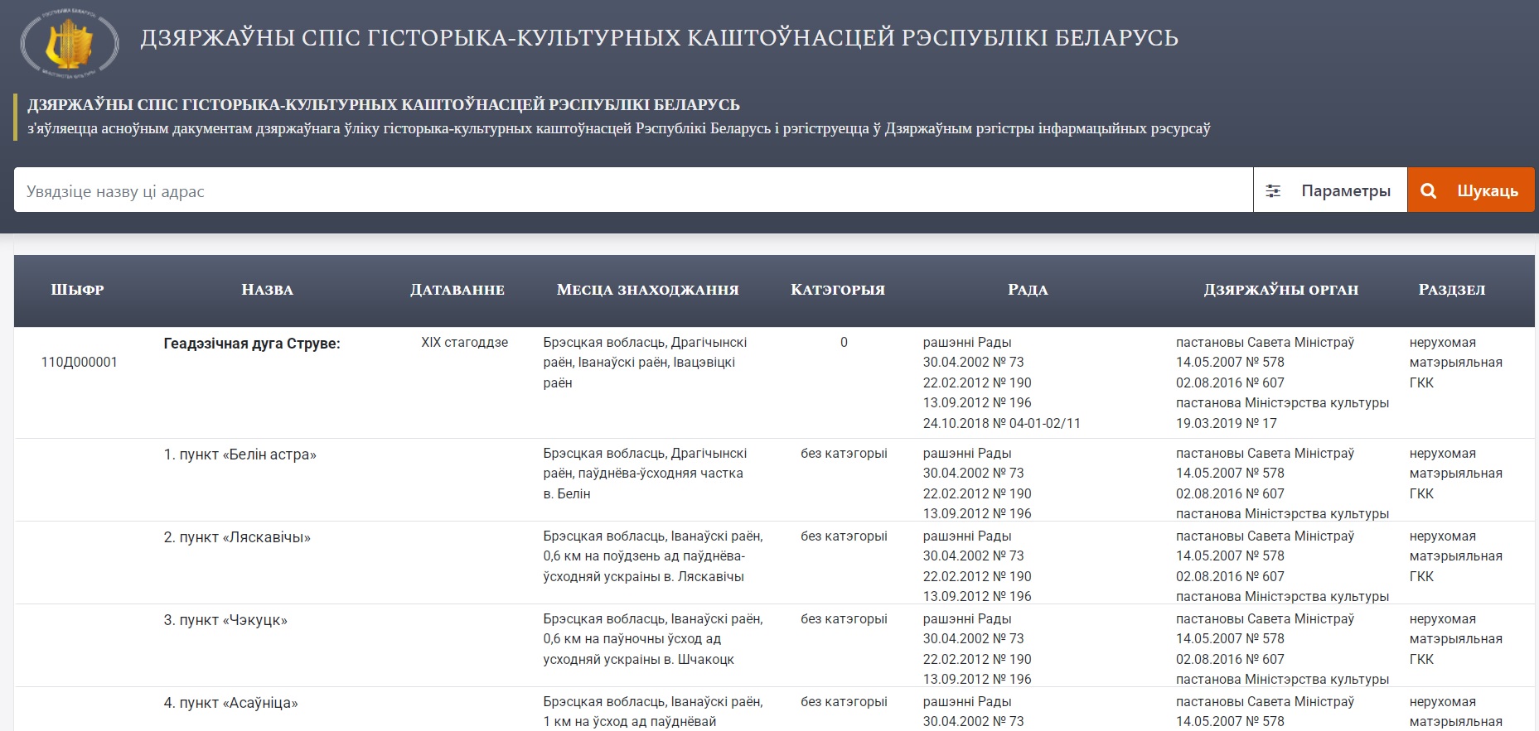This screenshot has height=731, width=1539.
Task: Click the sliders icon beside Параметры
Action: click(1273, 191)
